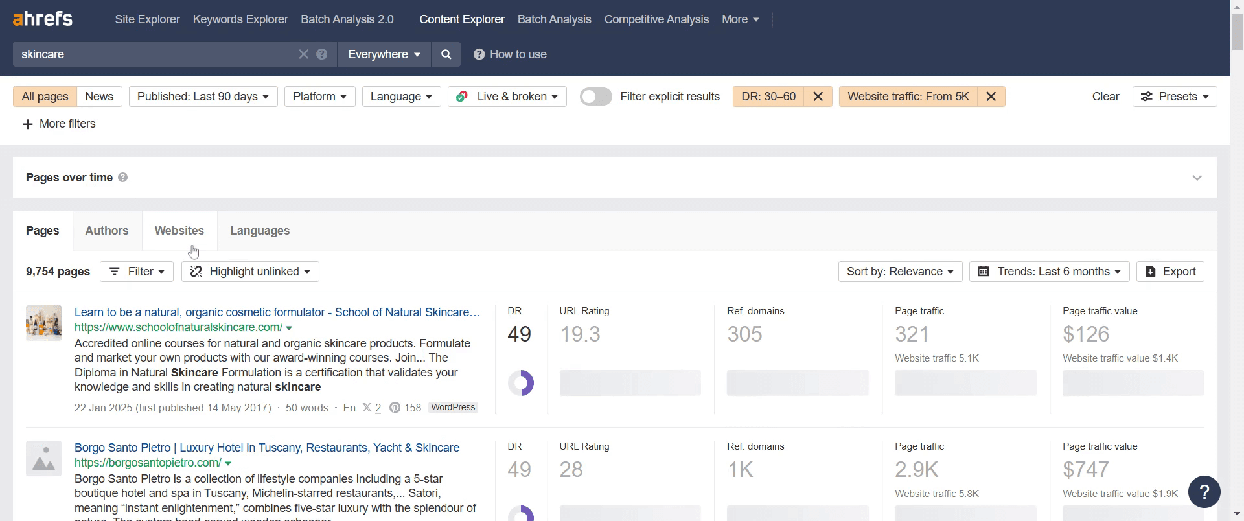
Task: Open thumbnail of School of Natural Skincare result
Action: (43, 323)
